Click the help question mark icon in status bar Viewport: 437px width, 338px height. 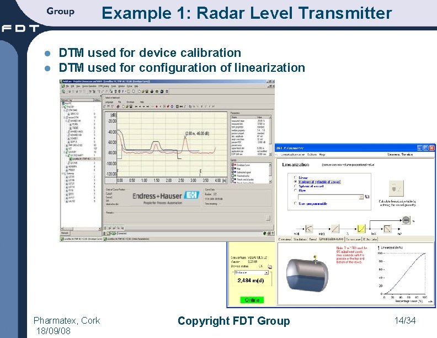[x=272, y=233]
